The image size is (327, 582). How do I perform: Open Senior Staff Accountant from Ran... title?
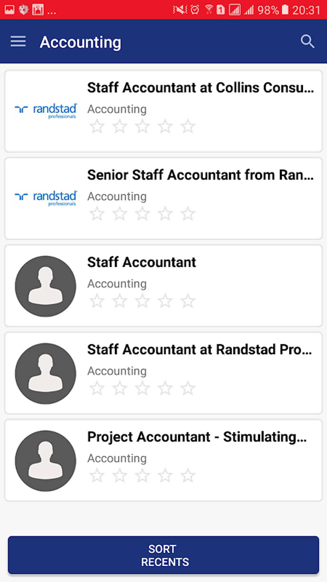pyautogui.click(x=200, y=175)
